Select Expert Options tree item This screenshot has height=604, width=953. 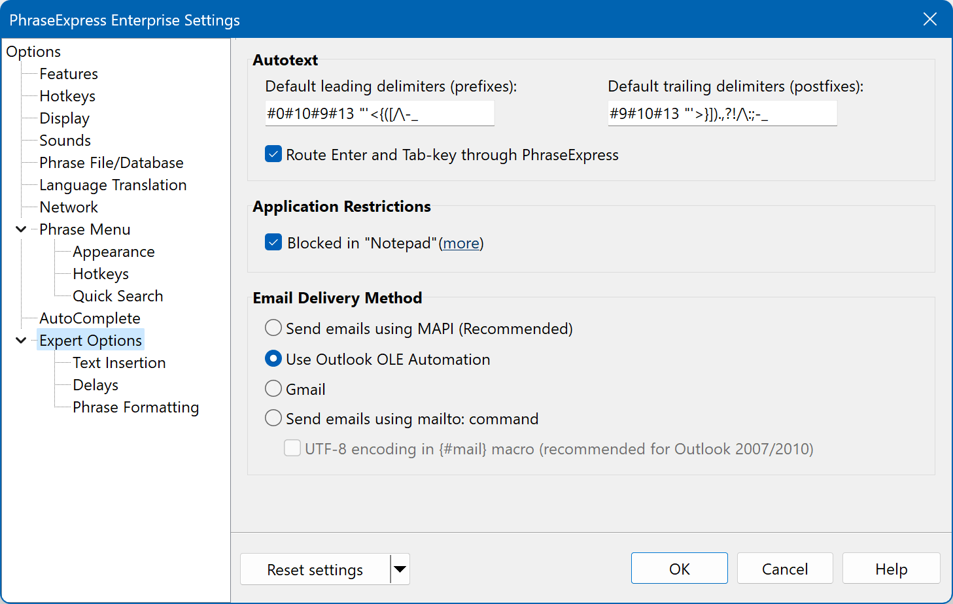click(x=90, y=341)
